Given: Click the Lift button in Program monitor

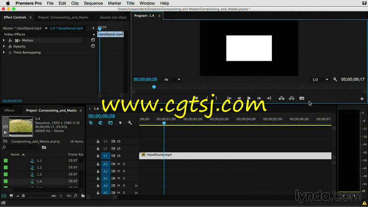Looking at the screenshot, I should coord(280,98).
